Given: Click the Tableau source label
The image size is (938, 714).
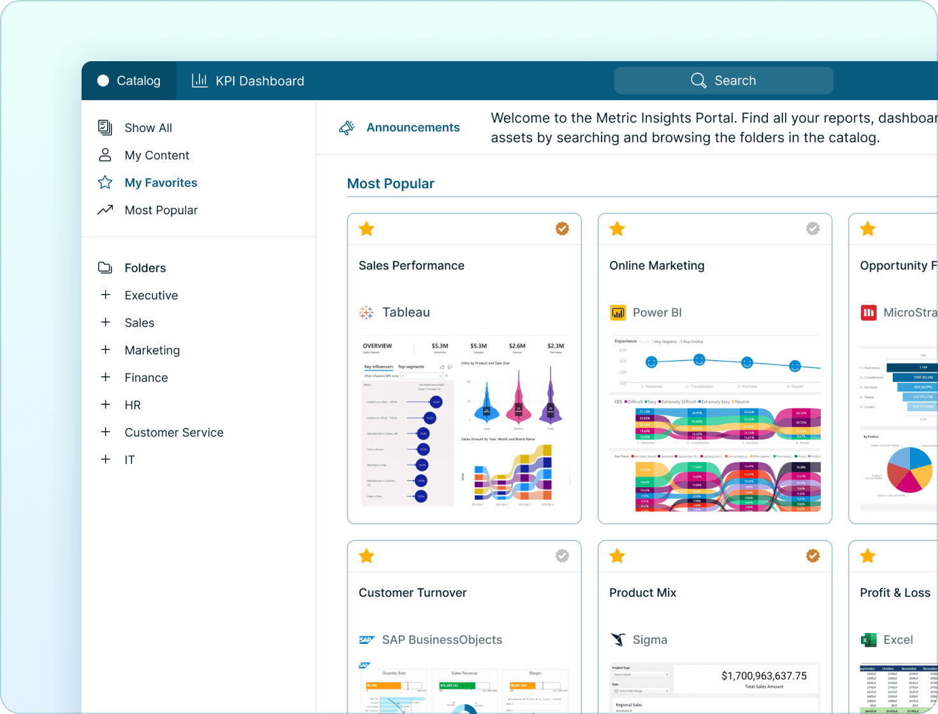Looking at the screenshot, I should pyautogui.click(x=406, y=312).
